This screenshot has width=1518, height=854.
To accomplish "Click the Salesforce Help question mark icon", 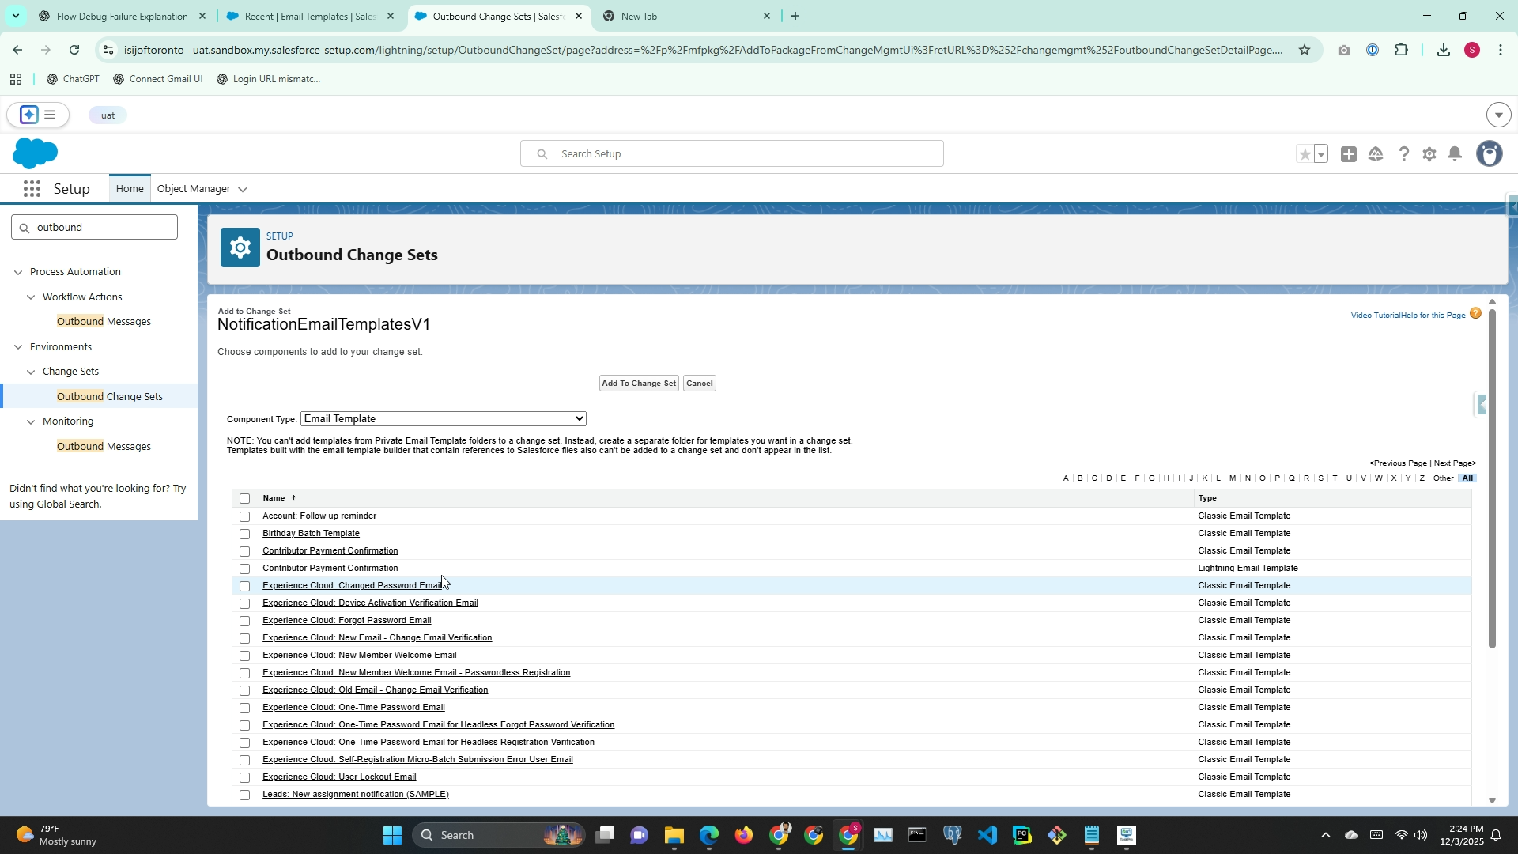I will point(1403,154).
